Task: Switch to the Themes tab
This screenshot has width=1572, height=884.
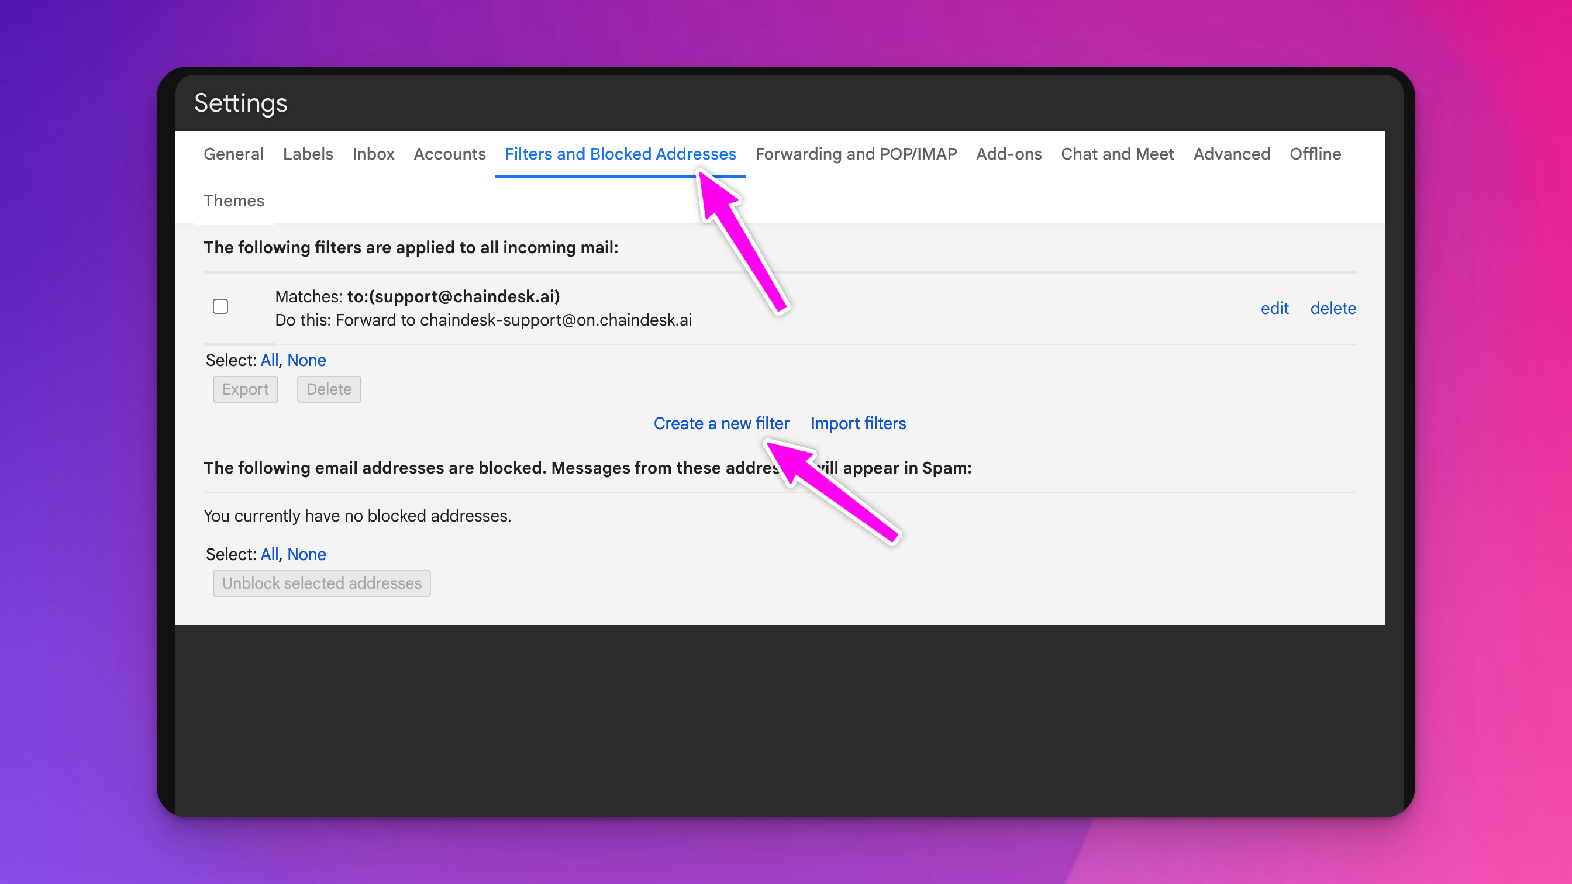Action: (234, 201)
